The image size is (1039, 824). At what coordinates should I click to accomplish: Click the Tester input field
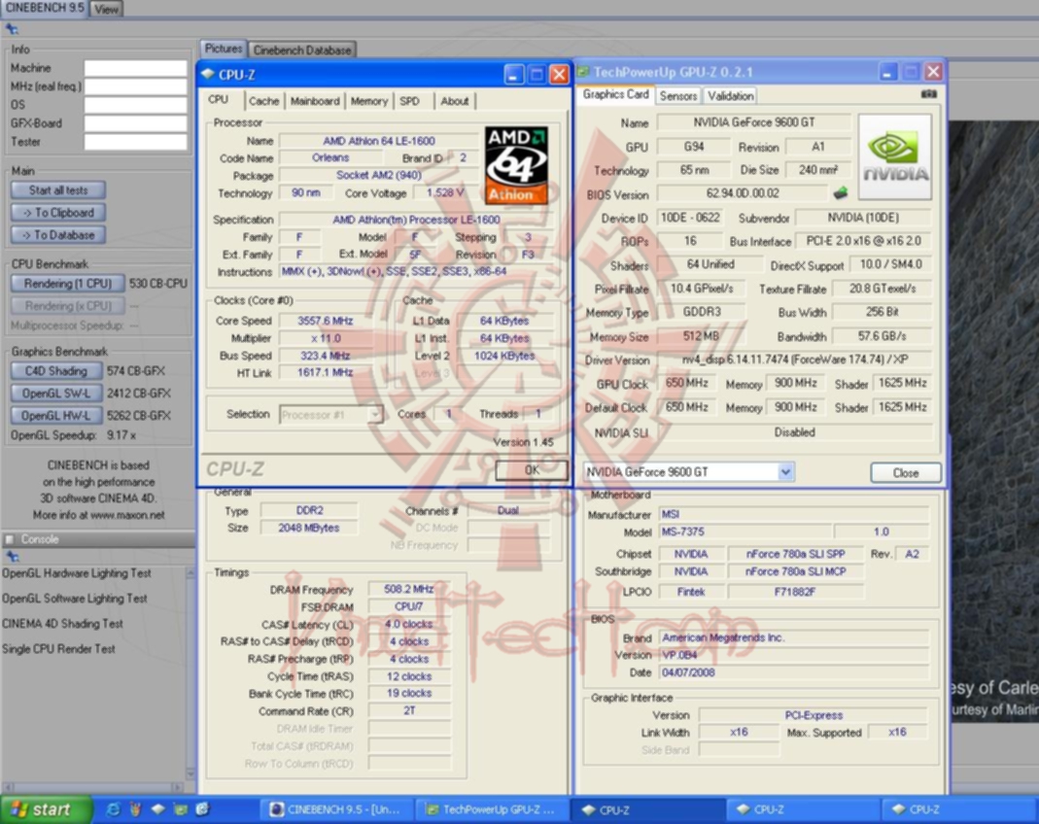pos(135,142)
